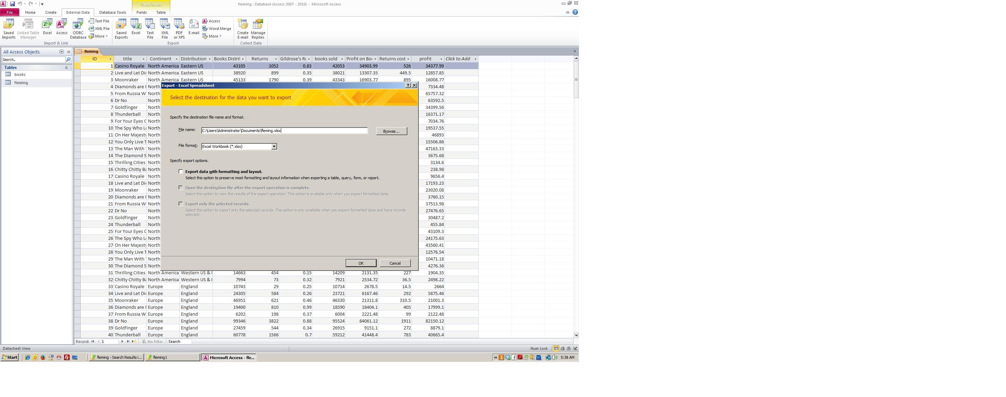Toggle Open the destination file after export checkbox
Viewport: 1006px width, 397px height.
click(181, 188)
